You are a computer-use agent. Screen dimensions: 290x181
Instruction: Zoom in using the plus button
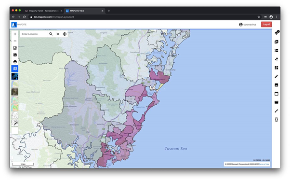coord(15,34)
